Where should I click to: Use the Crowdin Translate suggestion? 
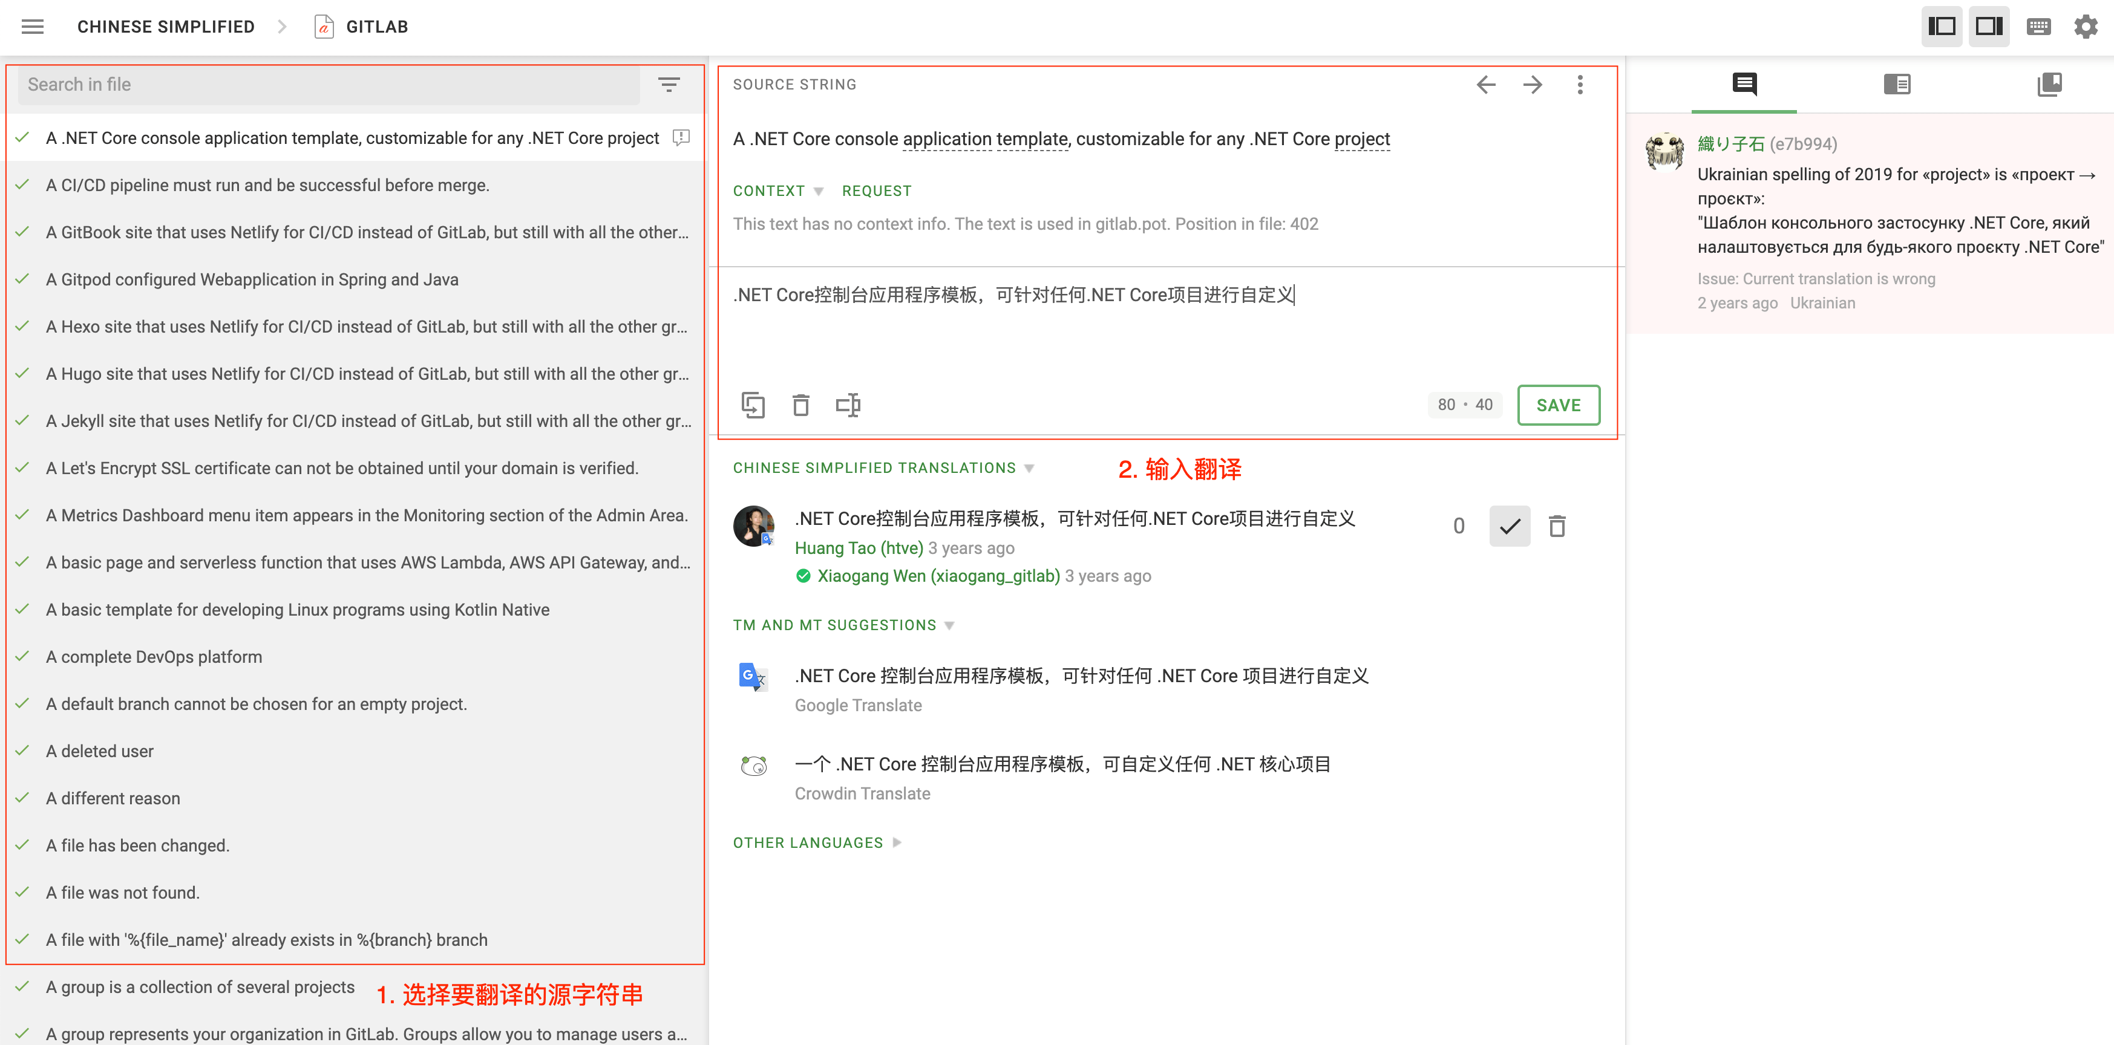pos(1062,764)
